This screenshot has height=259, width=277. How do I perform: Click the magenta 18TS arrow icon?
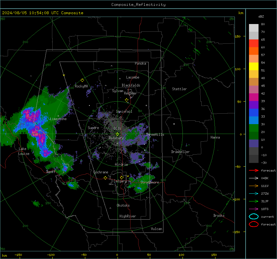[x=254, y=209]
